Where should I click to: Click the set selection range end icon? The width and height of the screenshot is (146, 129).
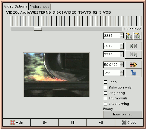pos(138,36)
